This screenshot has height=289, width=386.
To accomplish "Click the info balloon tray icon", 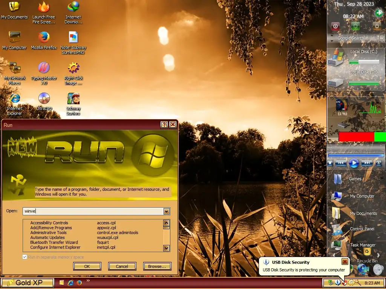I will [337, 283].
